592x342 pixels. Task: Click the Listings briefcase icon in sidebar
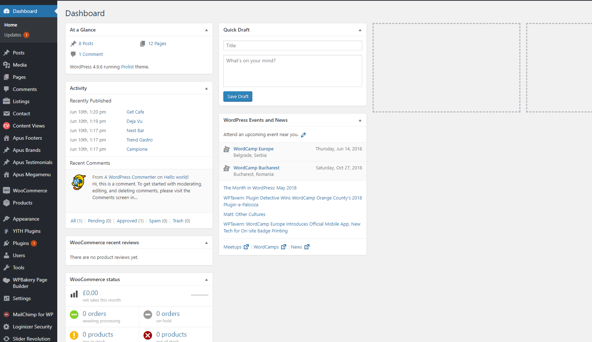(x=6, y=101)
